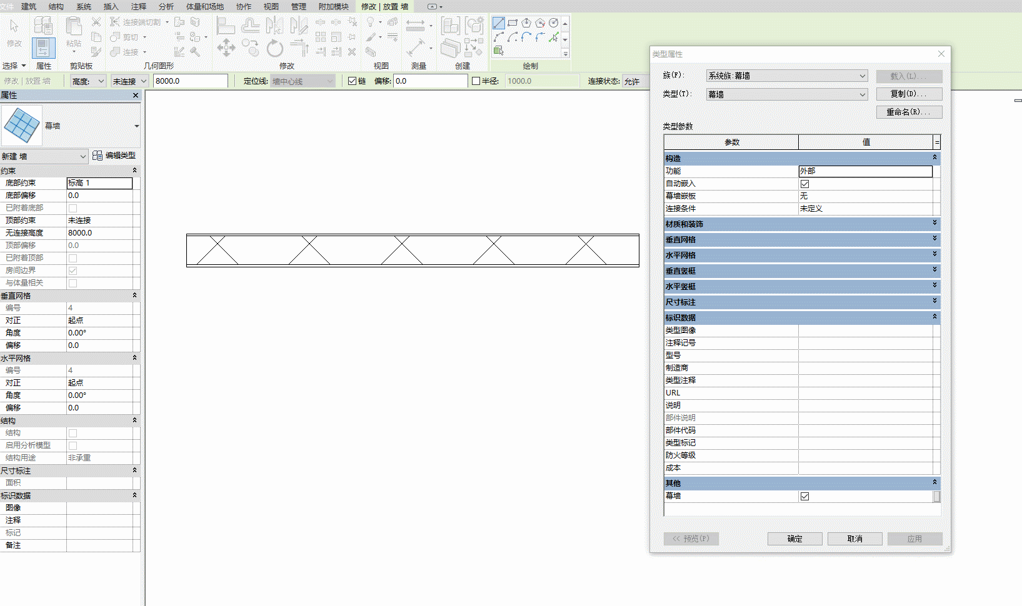Switch to the 视图 ribbon tab

[x=271, y=6]
